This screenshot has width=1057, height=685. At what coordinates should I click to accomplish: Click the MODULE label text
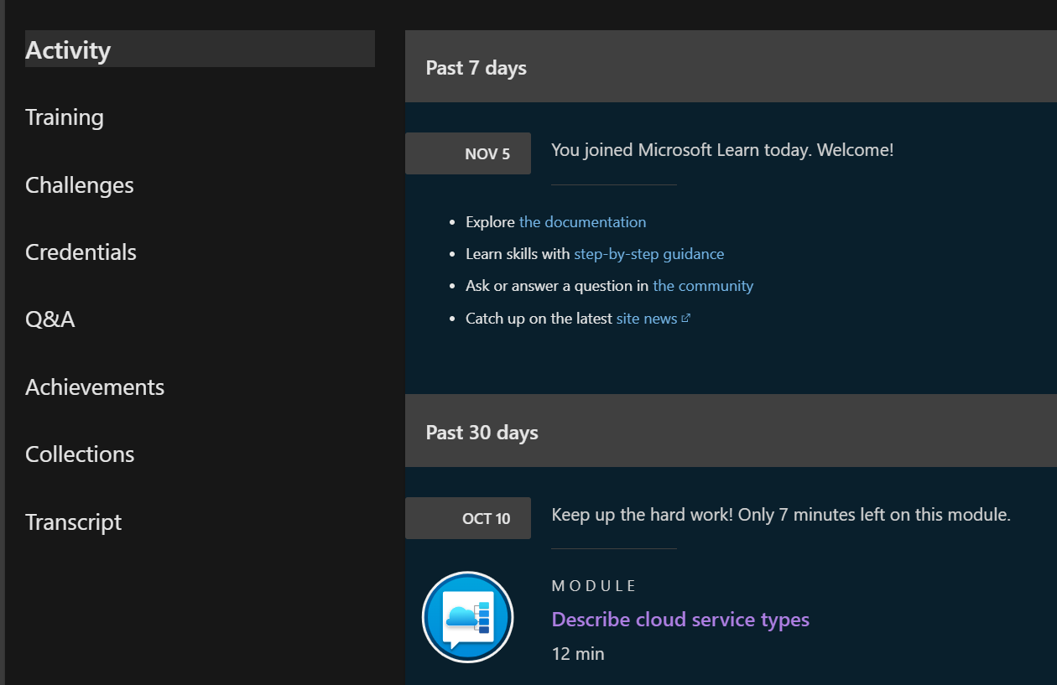click(594, 586)
